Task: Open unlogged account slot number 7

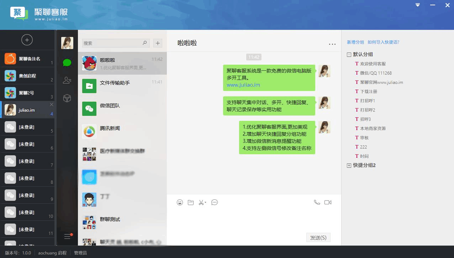Action: pyautogui.click(x=27, y=161)
